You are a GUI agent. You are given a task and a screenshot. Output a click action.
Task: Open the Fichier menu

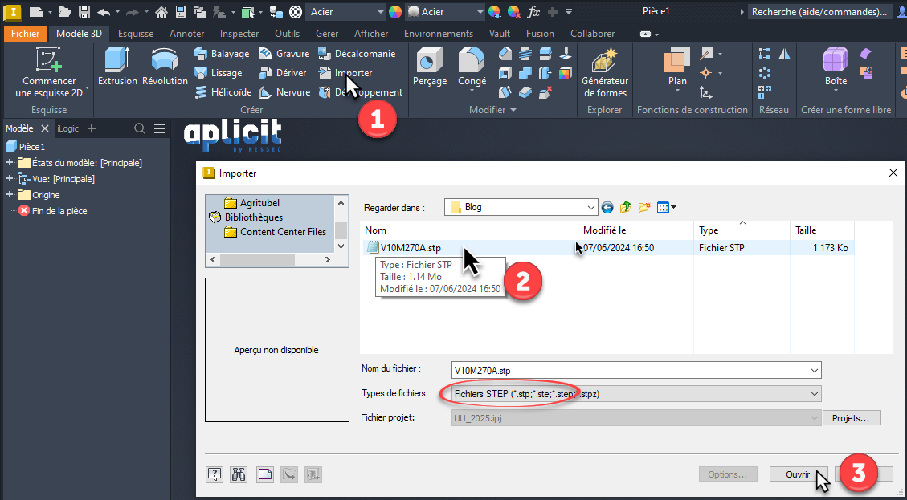pyautogui.click(x=25, y=34)
